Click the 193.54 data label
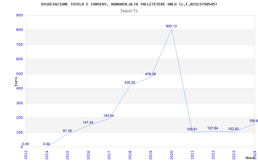 point(108,116)
